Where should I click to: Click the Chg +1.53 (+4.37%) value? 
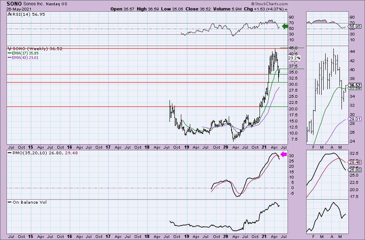coord(264,9)
